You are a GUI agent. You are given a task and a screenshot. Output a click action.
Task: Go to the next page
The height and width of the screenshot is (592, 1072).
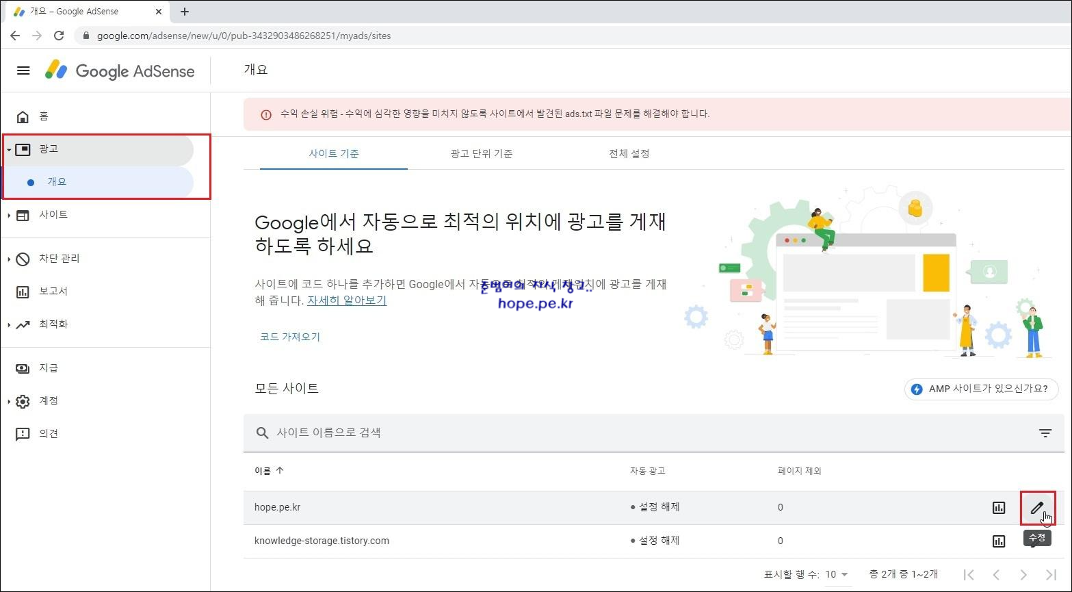pyautogui.click(x=1023, y=575)
